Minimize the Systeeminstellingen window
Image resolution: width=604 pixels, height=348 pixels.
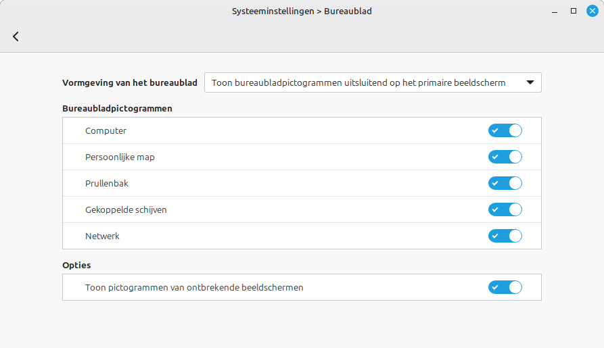(x=555, y=11)
